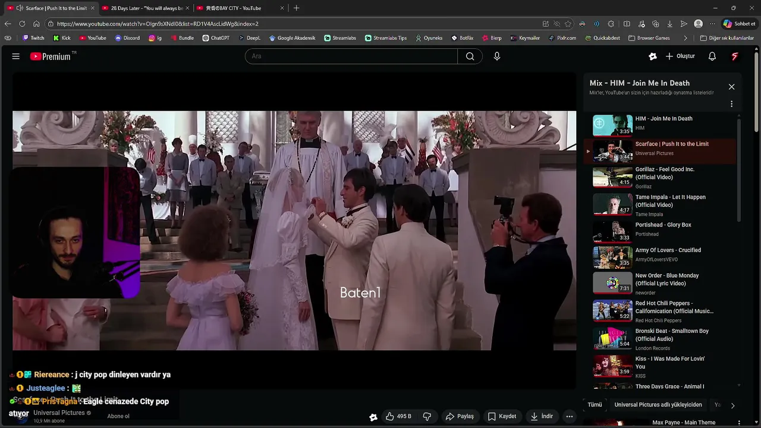Open the YouTube account avatar menu
Image resolution: width=761 pixels, height=428 pixels.
(735, 56)
